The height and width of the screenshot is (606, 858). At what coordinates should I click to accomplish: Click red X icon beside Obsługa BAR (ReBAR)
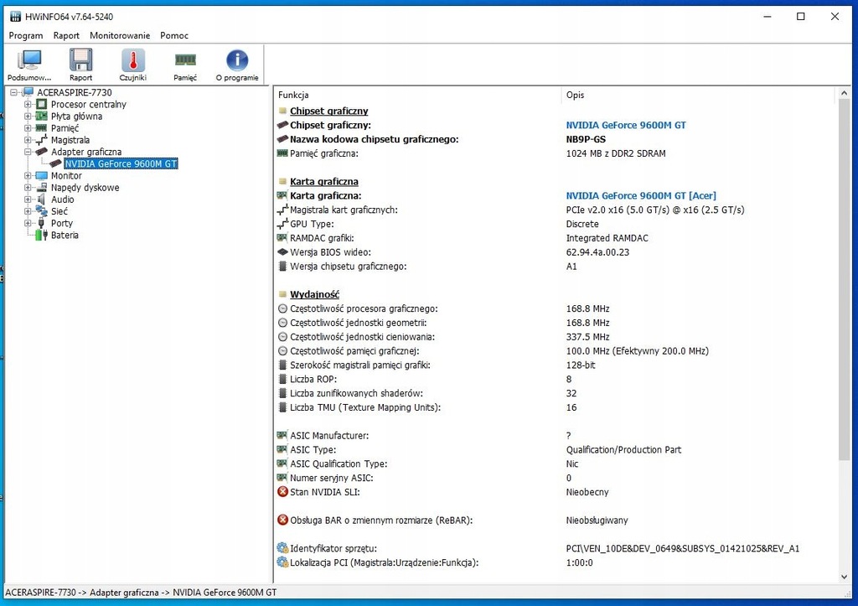coord(282,520)
